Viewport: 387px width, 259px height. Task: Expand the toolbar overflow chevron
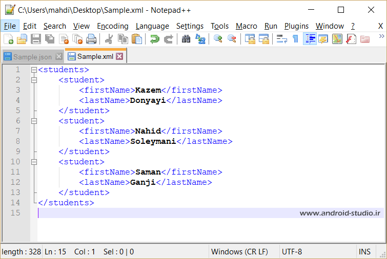[x=381, y=36]
